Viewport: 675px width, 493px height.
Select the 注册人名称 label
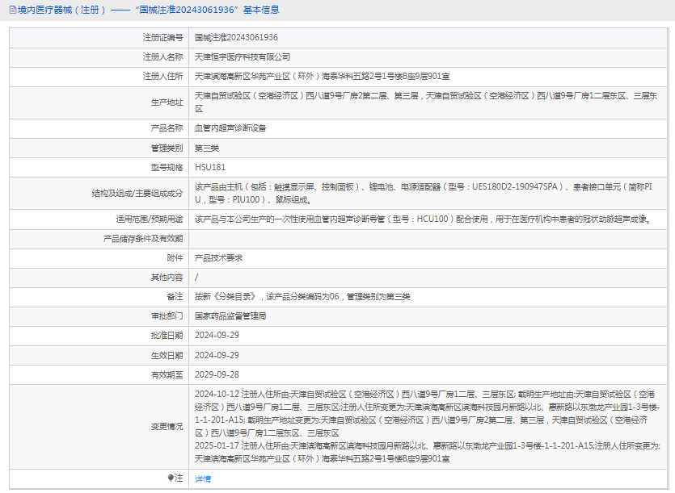click(162, 57)
